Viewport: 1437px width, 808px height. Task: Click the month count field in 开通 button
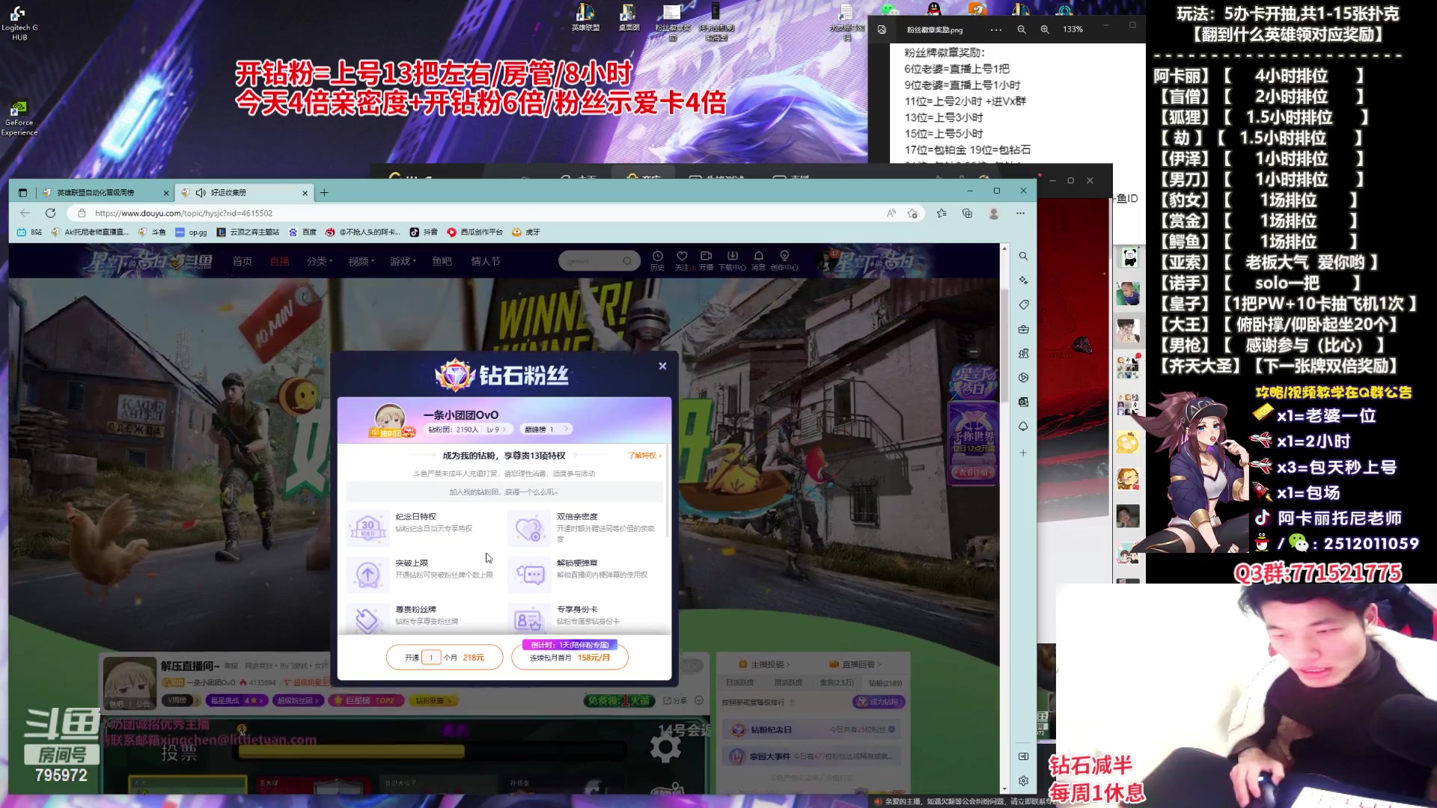click(x=431, y=658)
